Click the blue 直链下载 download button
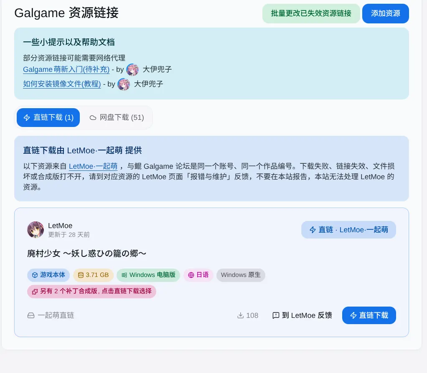The width and height of the screenshot is (427, 373). (369, 315)
